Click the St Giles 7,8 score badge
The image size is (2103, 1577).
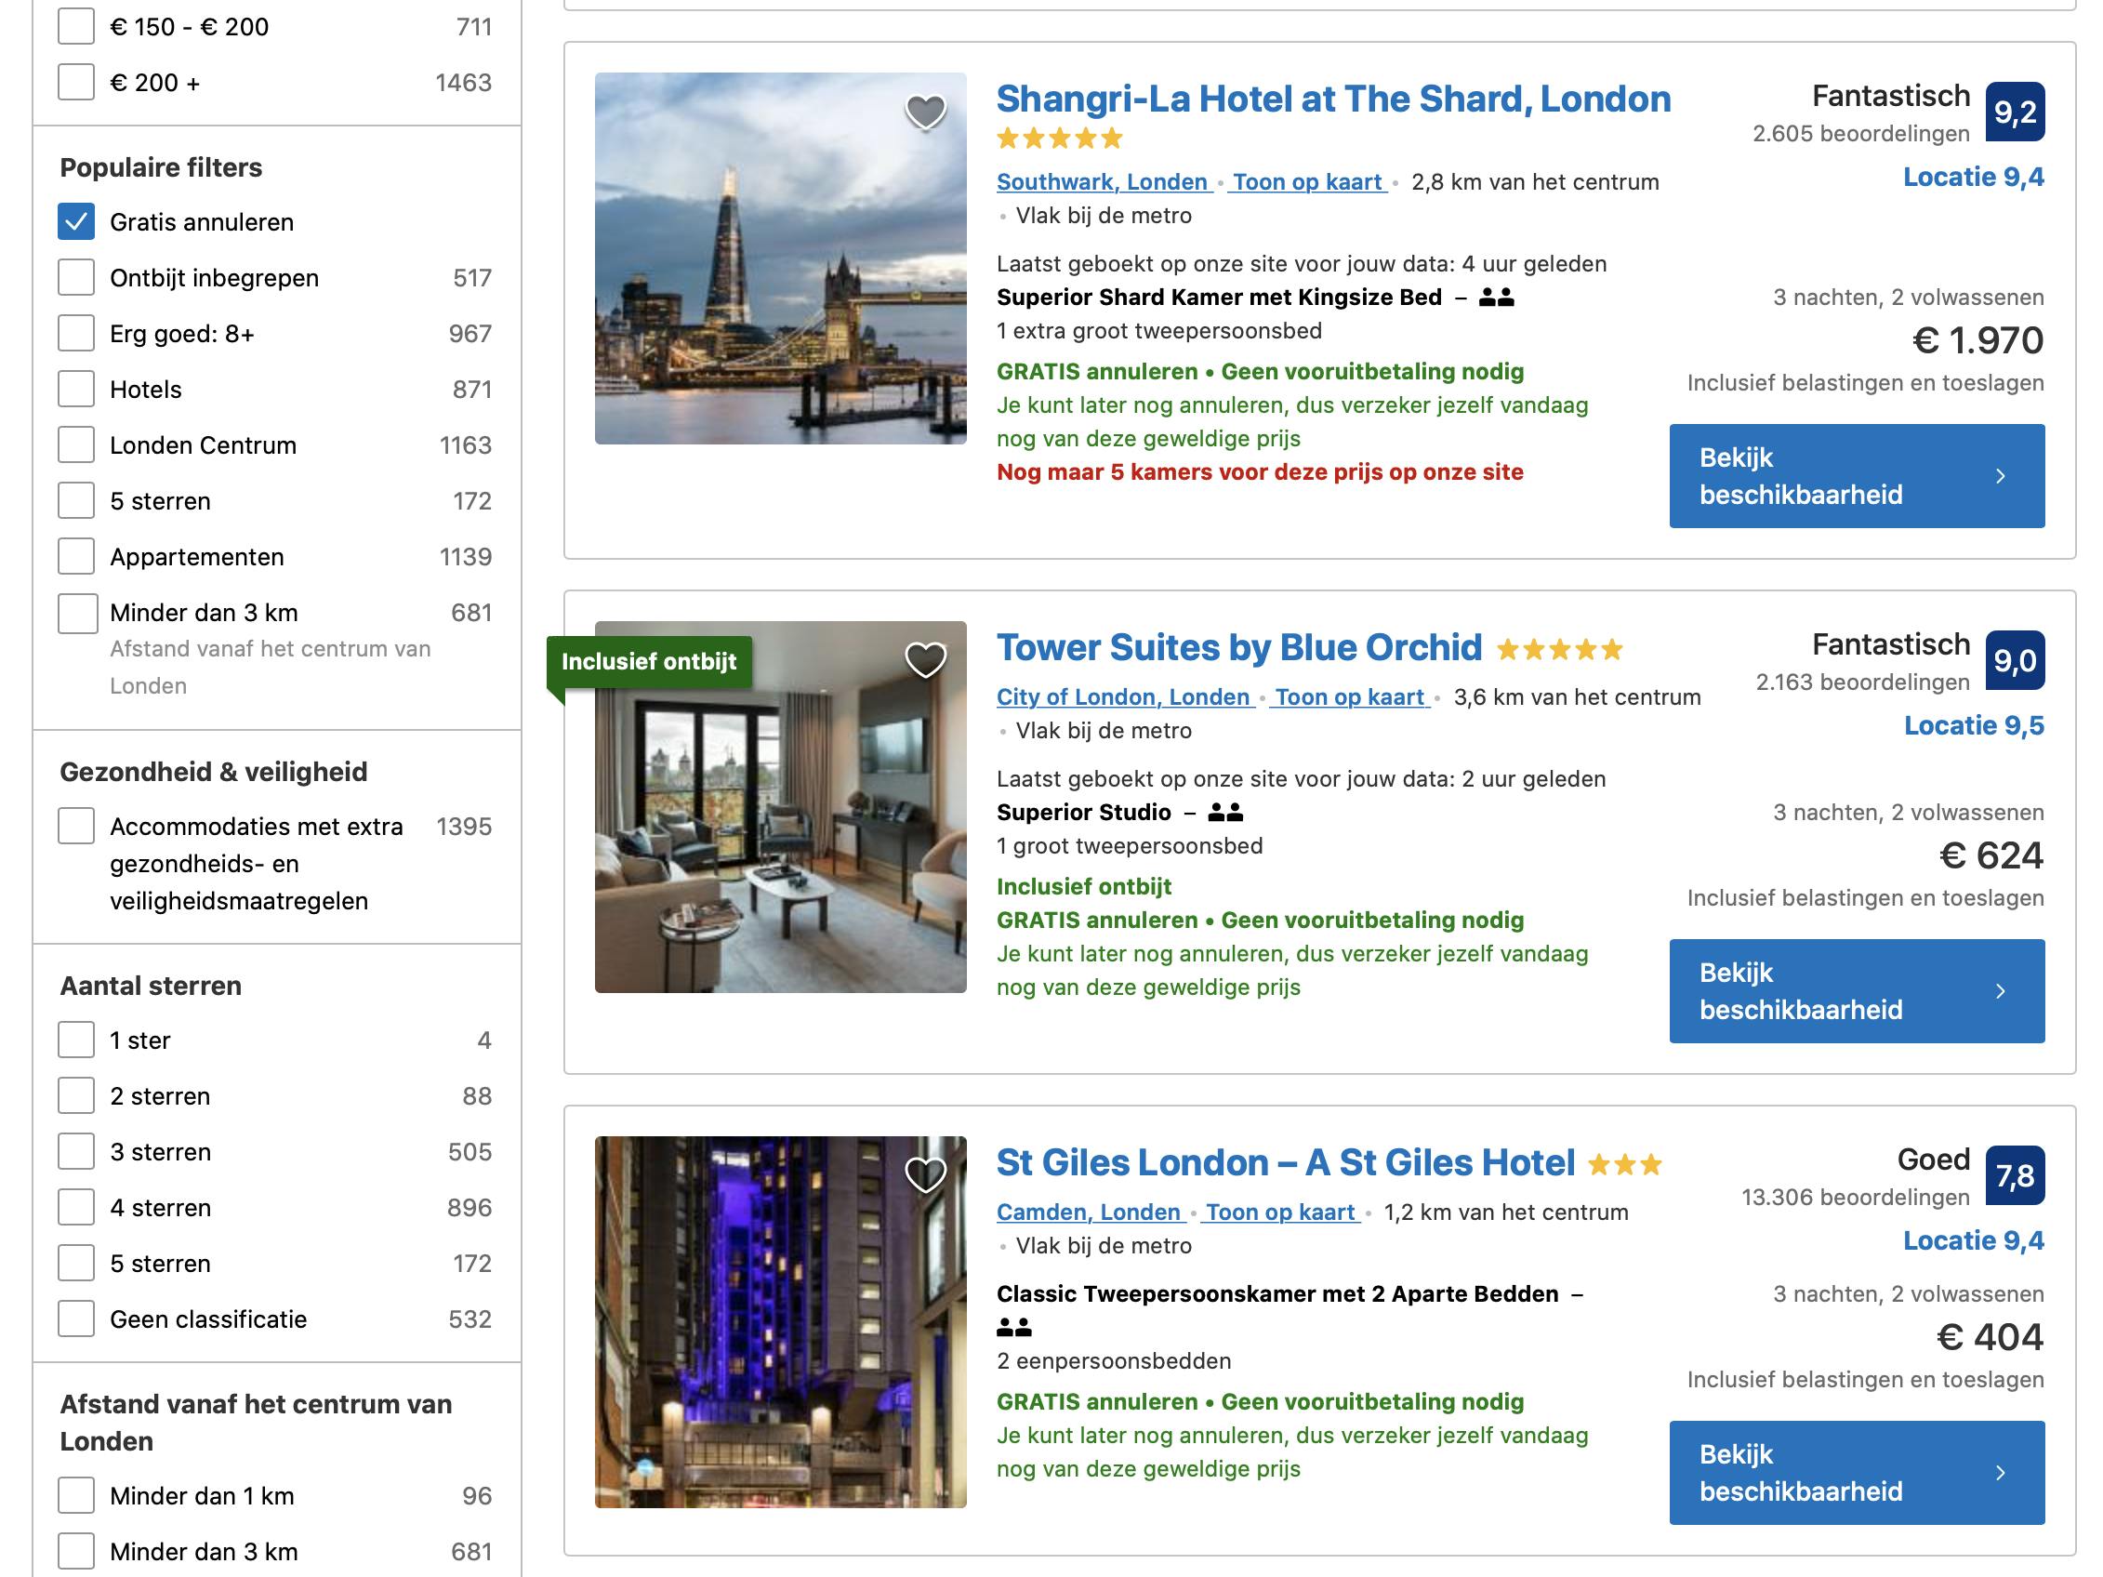(2015, 1176)
